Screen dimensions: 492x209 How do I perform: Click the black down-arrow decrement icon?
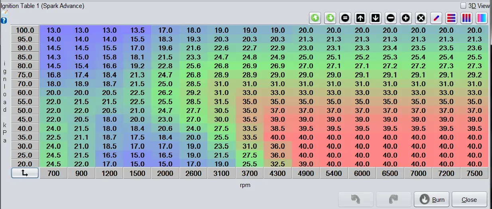376,18
